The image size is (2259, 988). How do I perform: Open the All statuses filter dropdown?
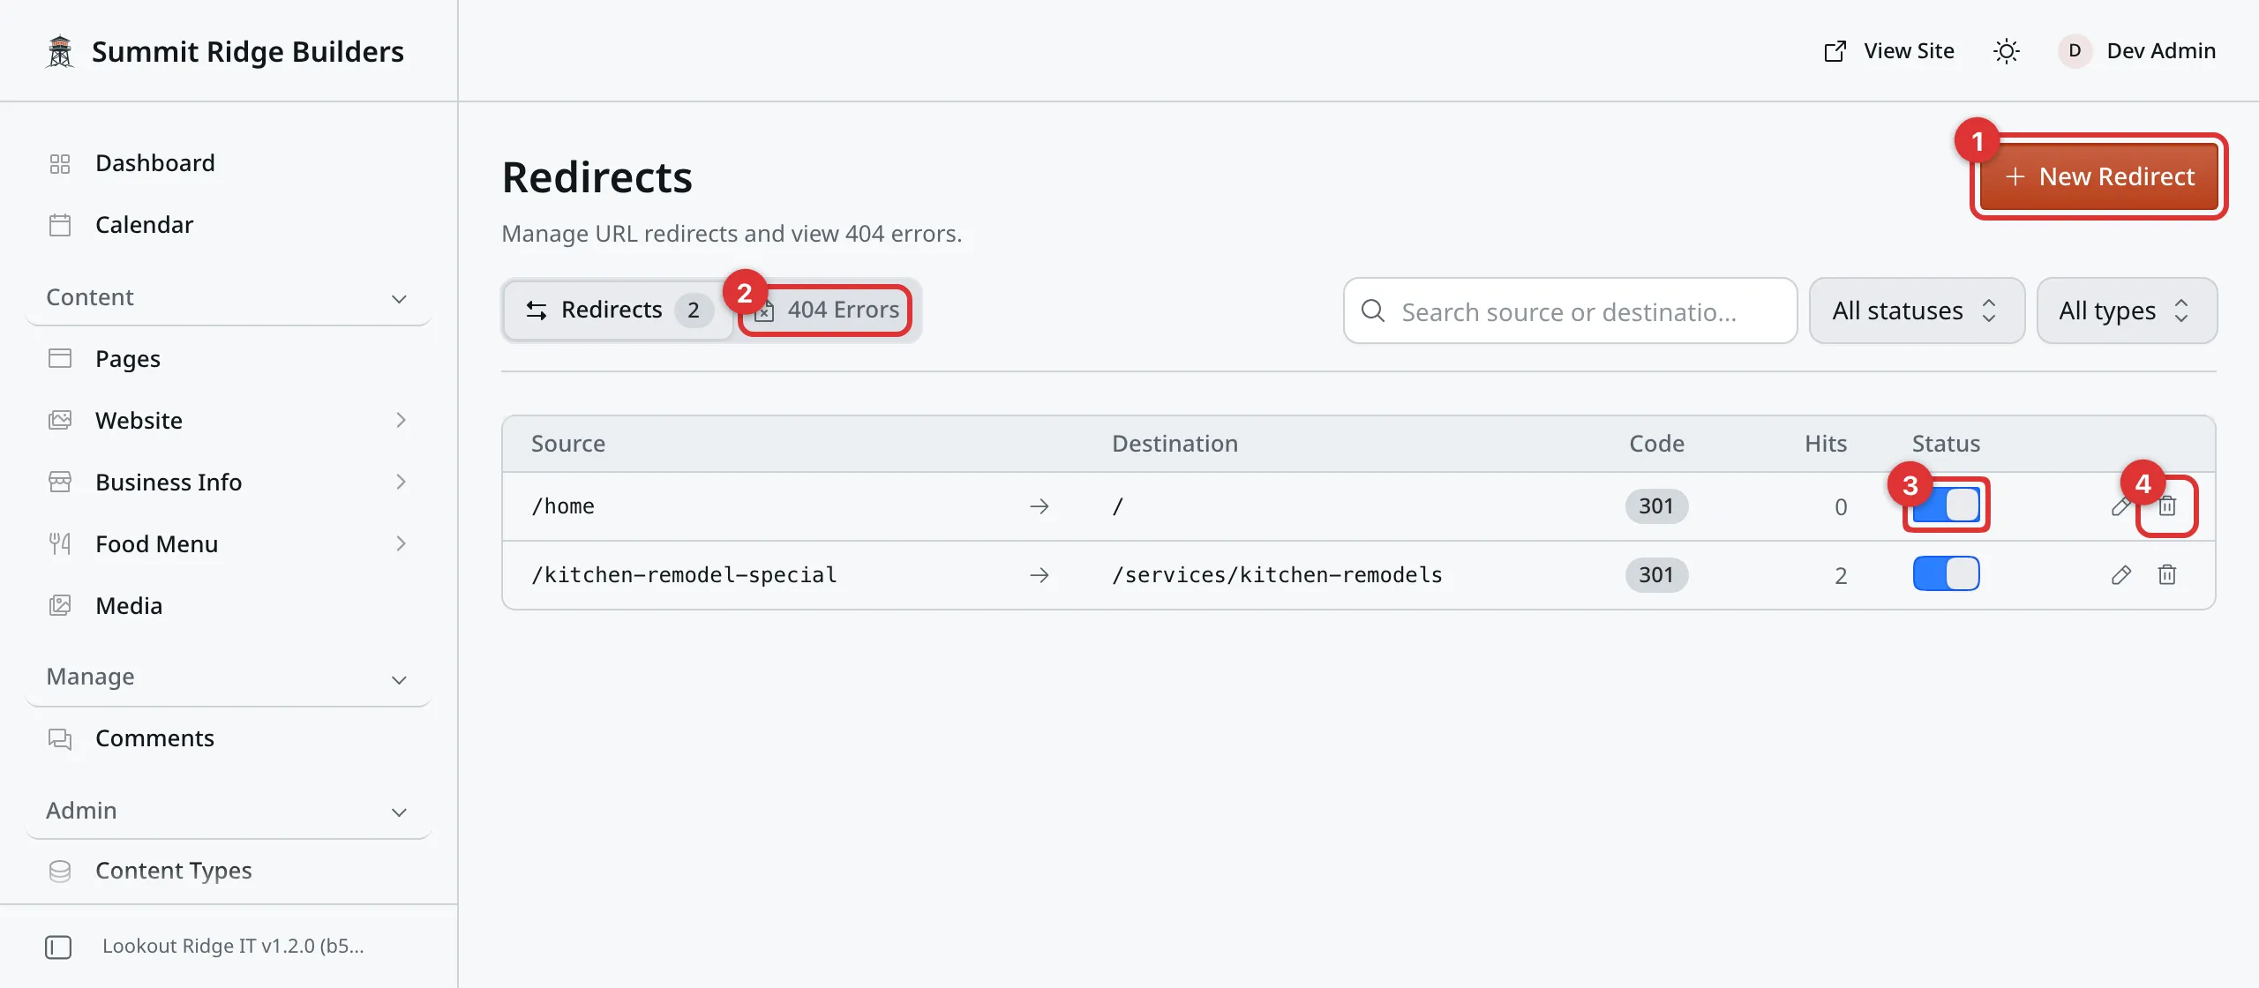[x=1917, y=311]
